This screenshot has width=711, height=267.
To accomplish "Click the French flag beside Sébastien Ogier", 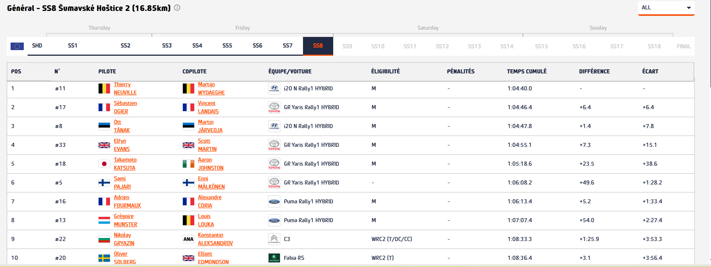I will coord(104,107).
